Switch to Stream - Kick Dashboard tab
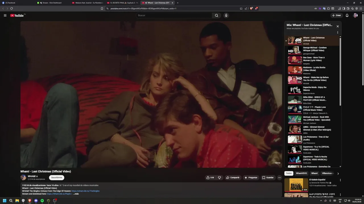 click(53, 3)
